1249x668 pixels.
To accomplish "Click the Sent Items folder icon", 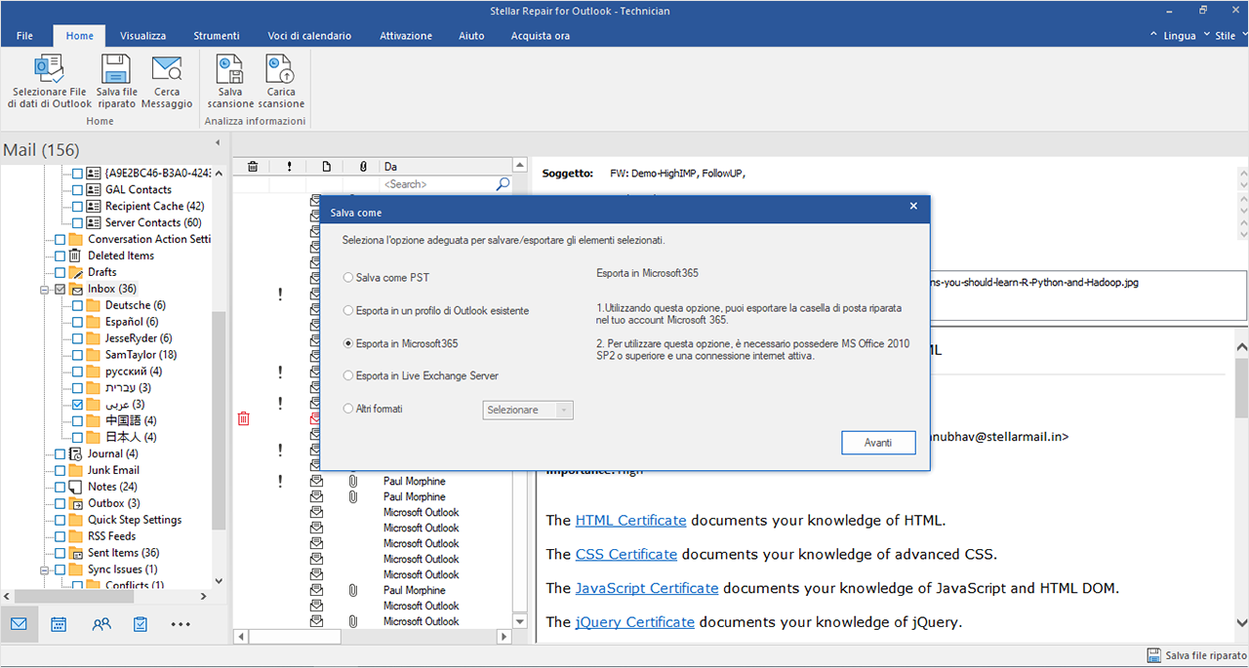I will [74, 553].
